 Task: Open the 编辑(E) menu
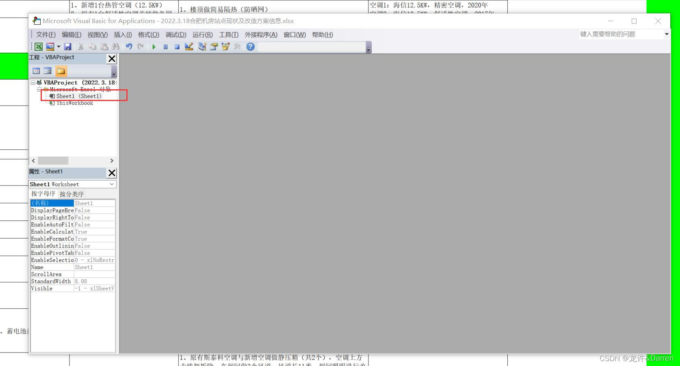pyautogui.click(x=71, y=34)
